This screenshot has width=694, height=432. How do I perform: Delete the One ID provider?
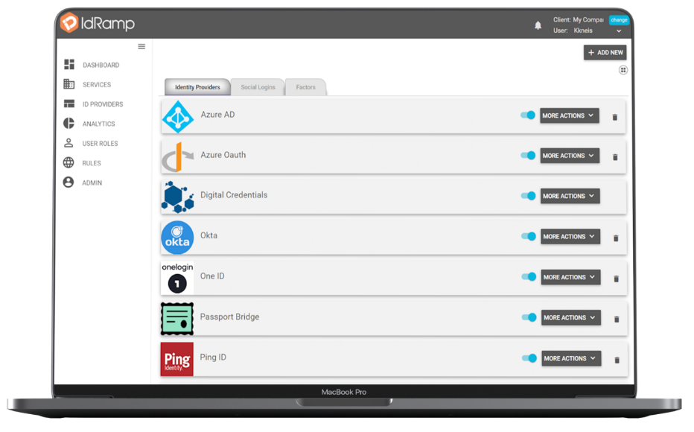tap(616, 279)
